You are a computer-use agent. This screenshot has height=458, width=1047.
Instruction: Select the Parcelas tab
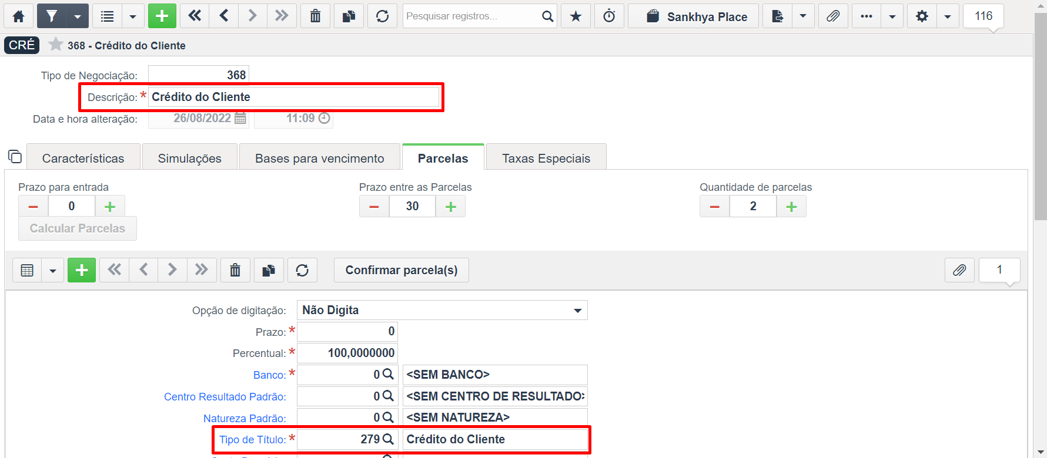click(443, 158)
